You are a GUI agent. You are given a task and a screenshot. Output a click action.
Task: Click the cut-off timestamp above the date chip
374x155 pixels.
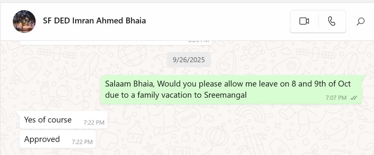(198, 41)
